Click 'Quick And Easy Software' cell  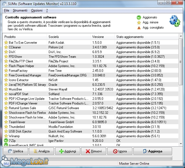pos(65,131)
